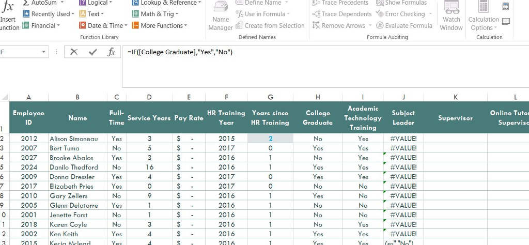The image size is (529, 245).
Task: Click Trace Dependents
Action: point(342,14)
